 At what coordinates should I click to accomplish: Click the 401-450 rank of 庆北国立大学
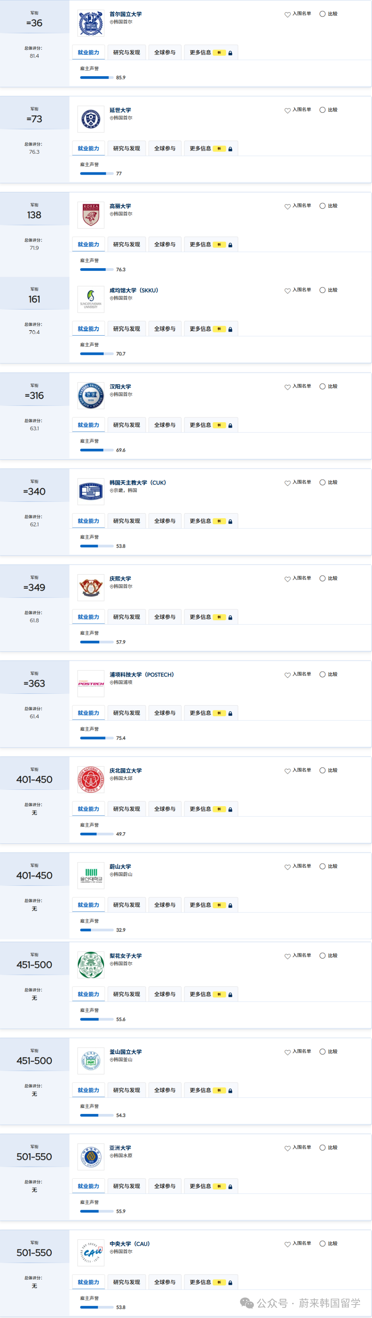click(x=34, y=779)
